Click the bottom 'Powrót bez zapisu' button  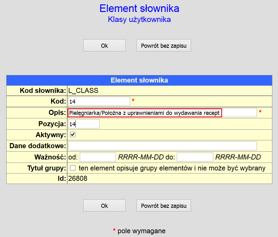pyautogui.click(x=164, y=206)
